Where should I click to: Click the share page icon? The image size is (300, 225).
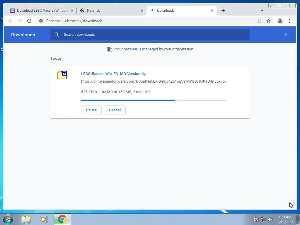[x=259, y=21]
